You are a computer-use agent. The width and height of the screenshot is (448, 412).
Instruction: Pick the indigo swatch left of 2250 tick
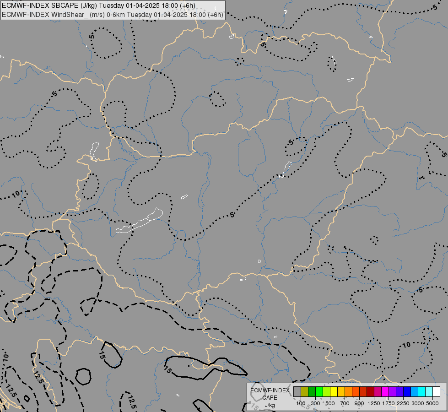[399, 392]
